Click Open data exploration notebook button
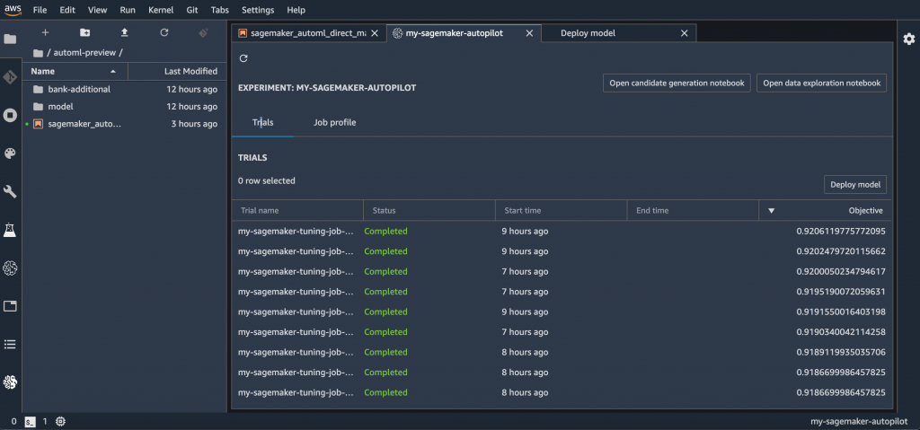Screen dimensions: 920x430 coord(821,83)
